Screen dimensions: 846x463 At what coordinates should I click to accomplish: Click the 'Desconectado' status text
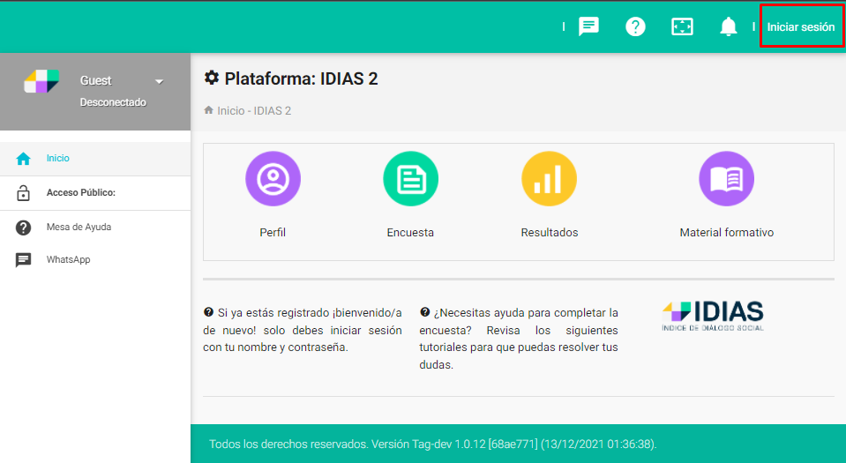(113, 102)
